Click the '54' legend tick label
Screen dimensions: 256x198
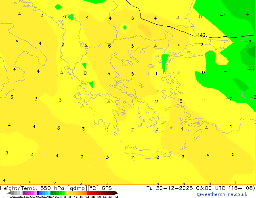point(116,197)
